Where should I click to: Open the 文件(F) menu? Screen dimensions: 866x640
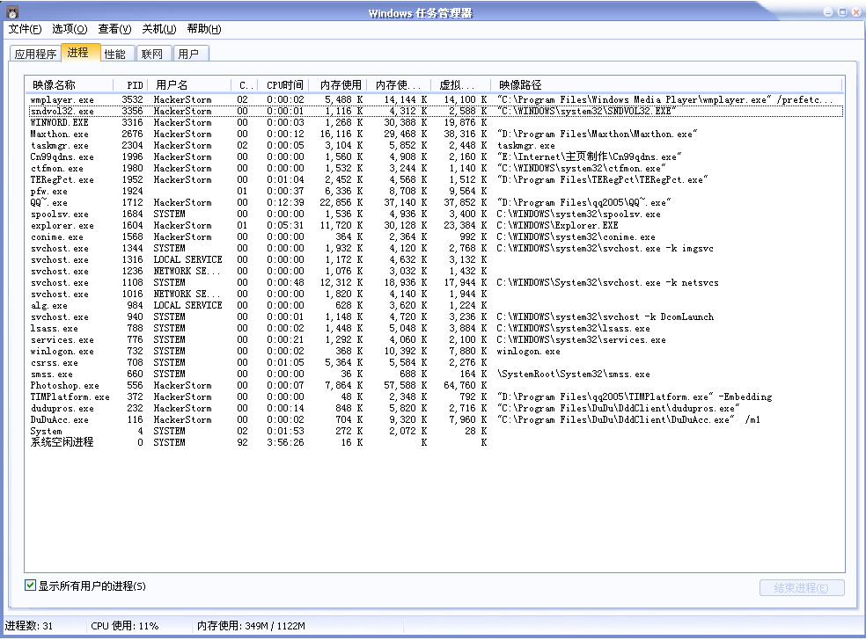(25, 29)
